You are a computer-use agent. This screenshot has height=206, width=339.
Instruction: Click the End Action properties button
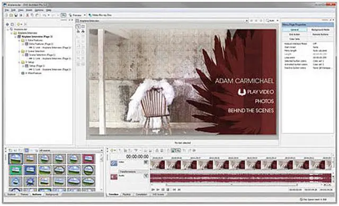click(x=295, y=35)
